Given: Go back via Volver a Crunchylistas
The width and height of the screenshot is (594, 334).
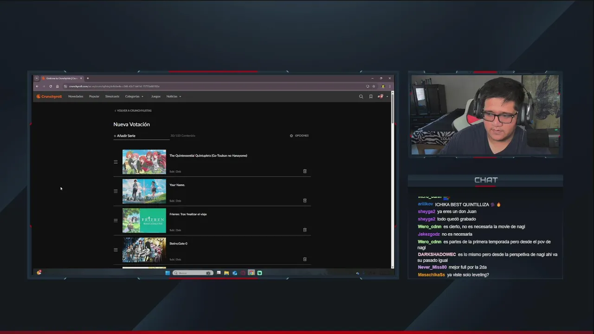Looking at the screenshot, I should tap(133, 110).
